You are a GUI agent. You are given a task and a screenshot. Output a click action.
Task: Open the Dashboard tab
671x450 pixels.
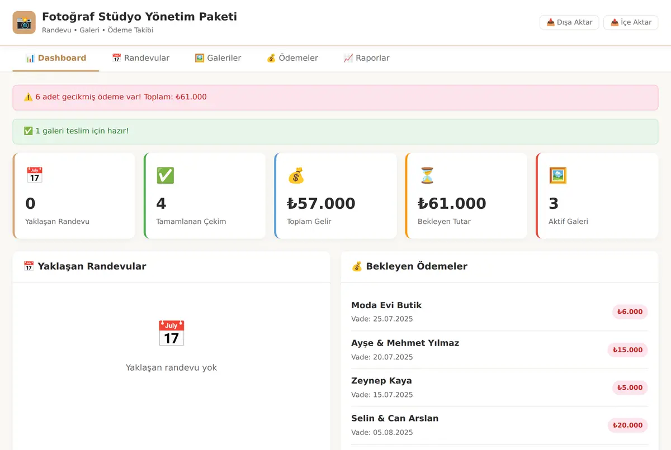[56, 58]
